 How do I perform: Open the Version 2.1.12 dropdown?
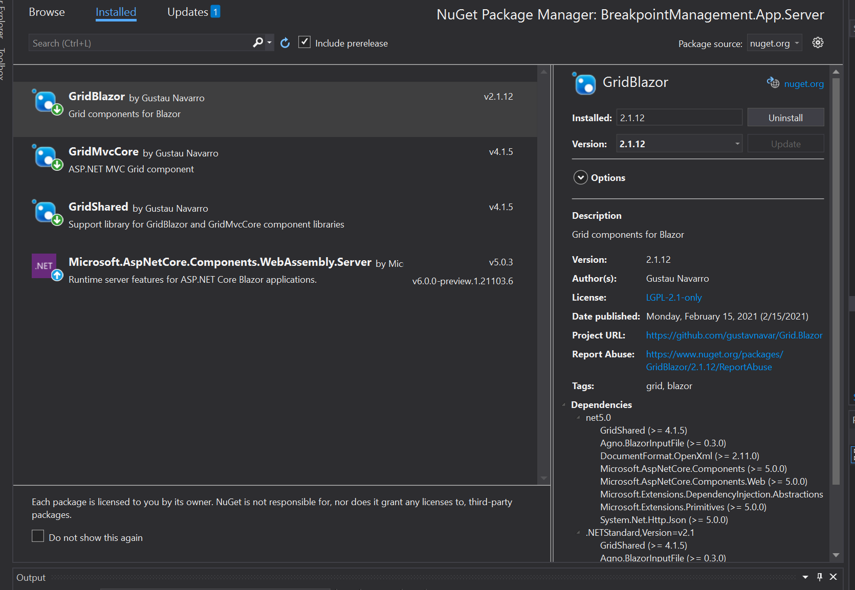pos(679,144)
